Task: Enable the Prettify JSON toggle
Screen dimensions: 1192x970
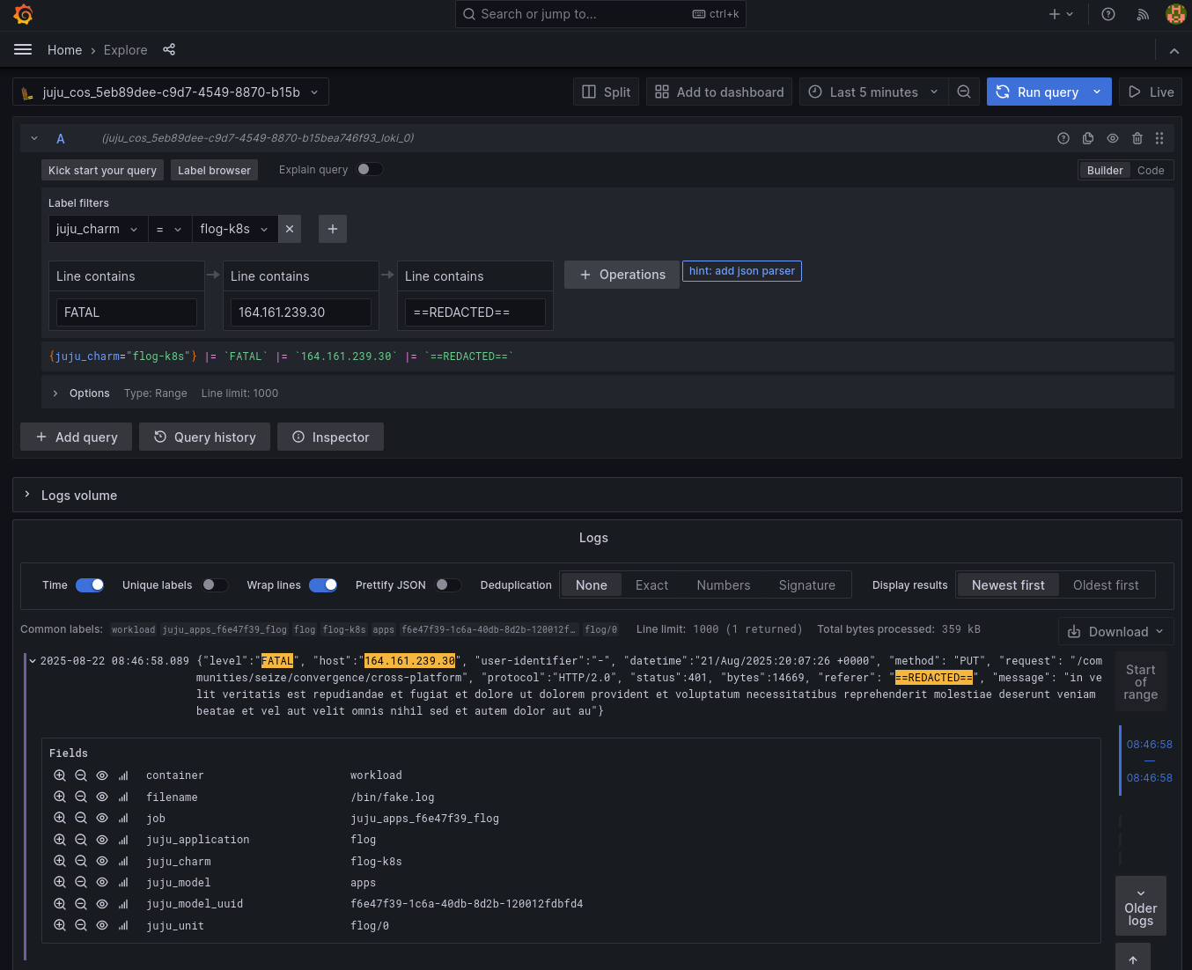Action: click(448, 585)
